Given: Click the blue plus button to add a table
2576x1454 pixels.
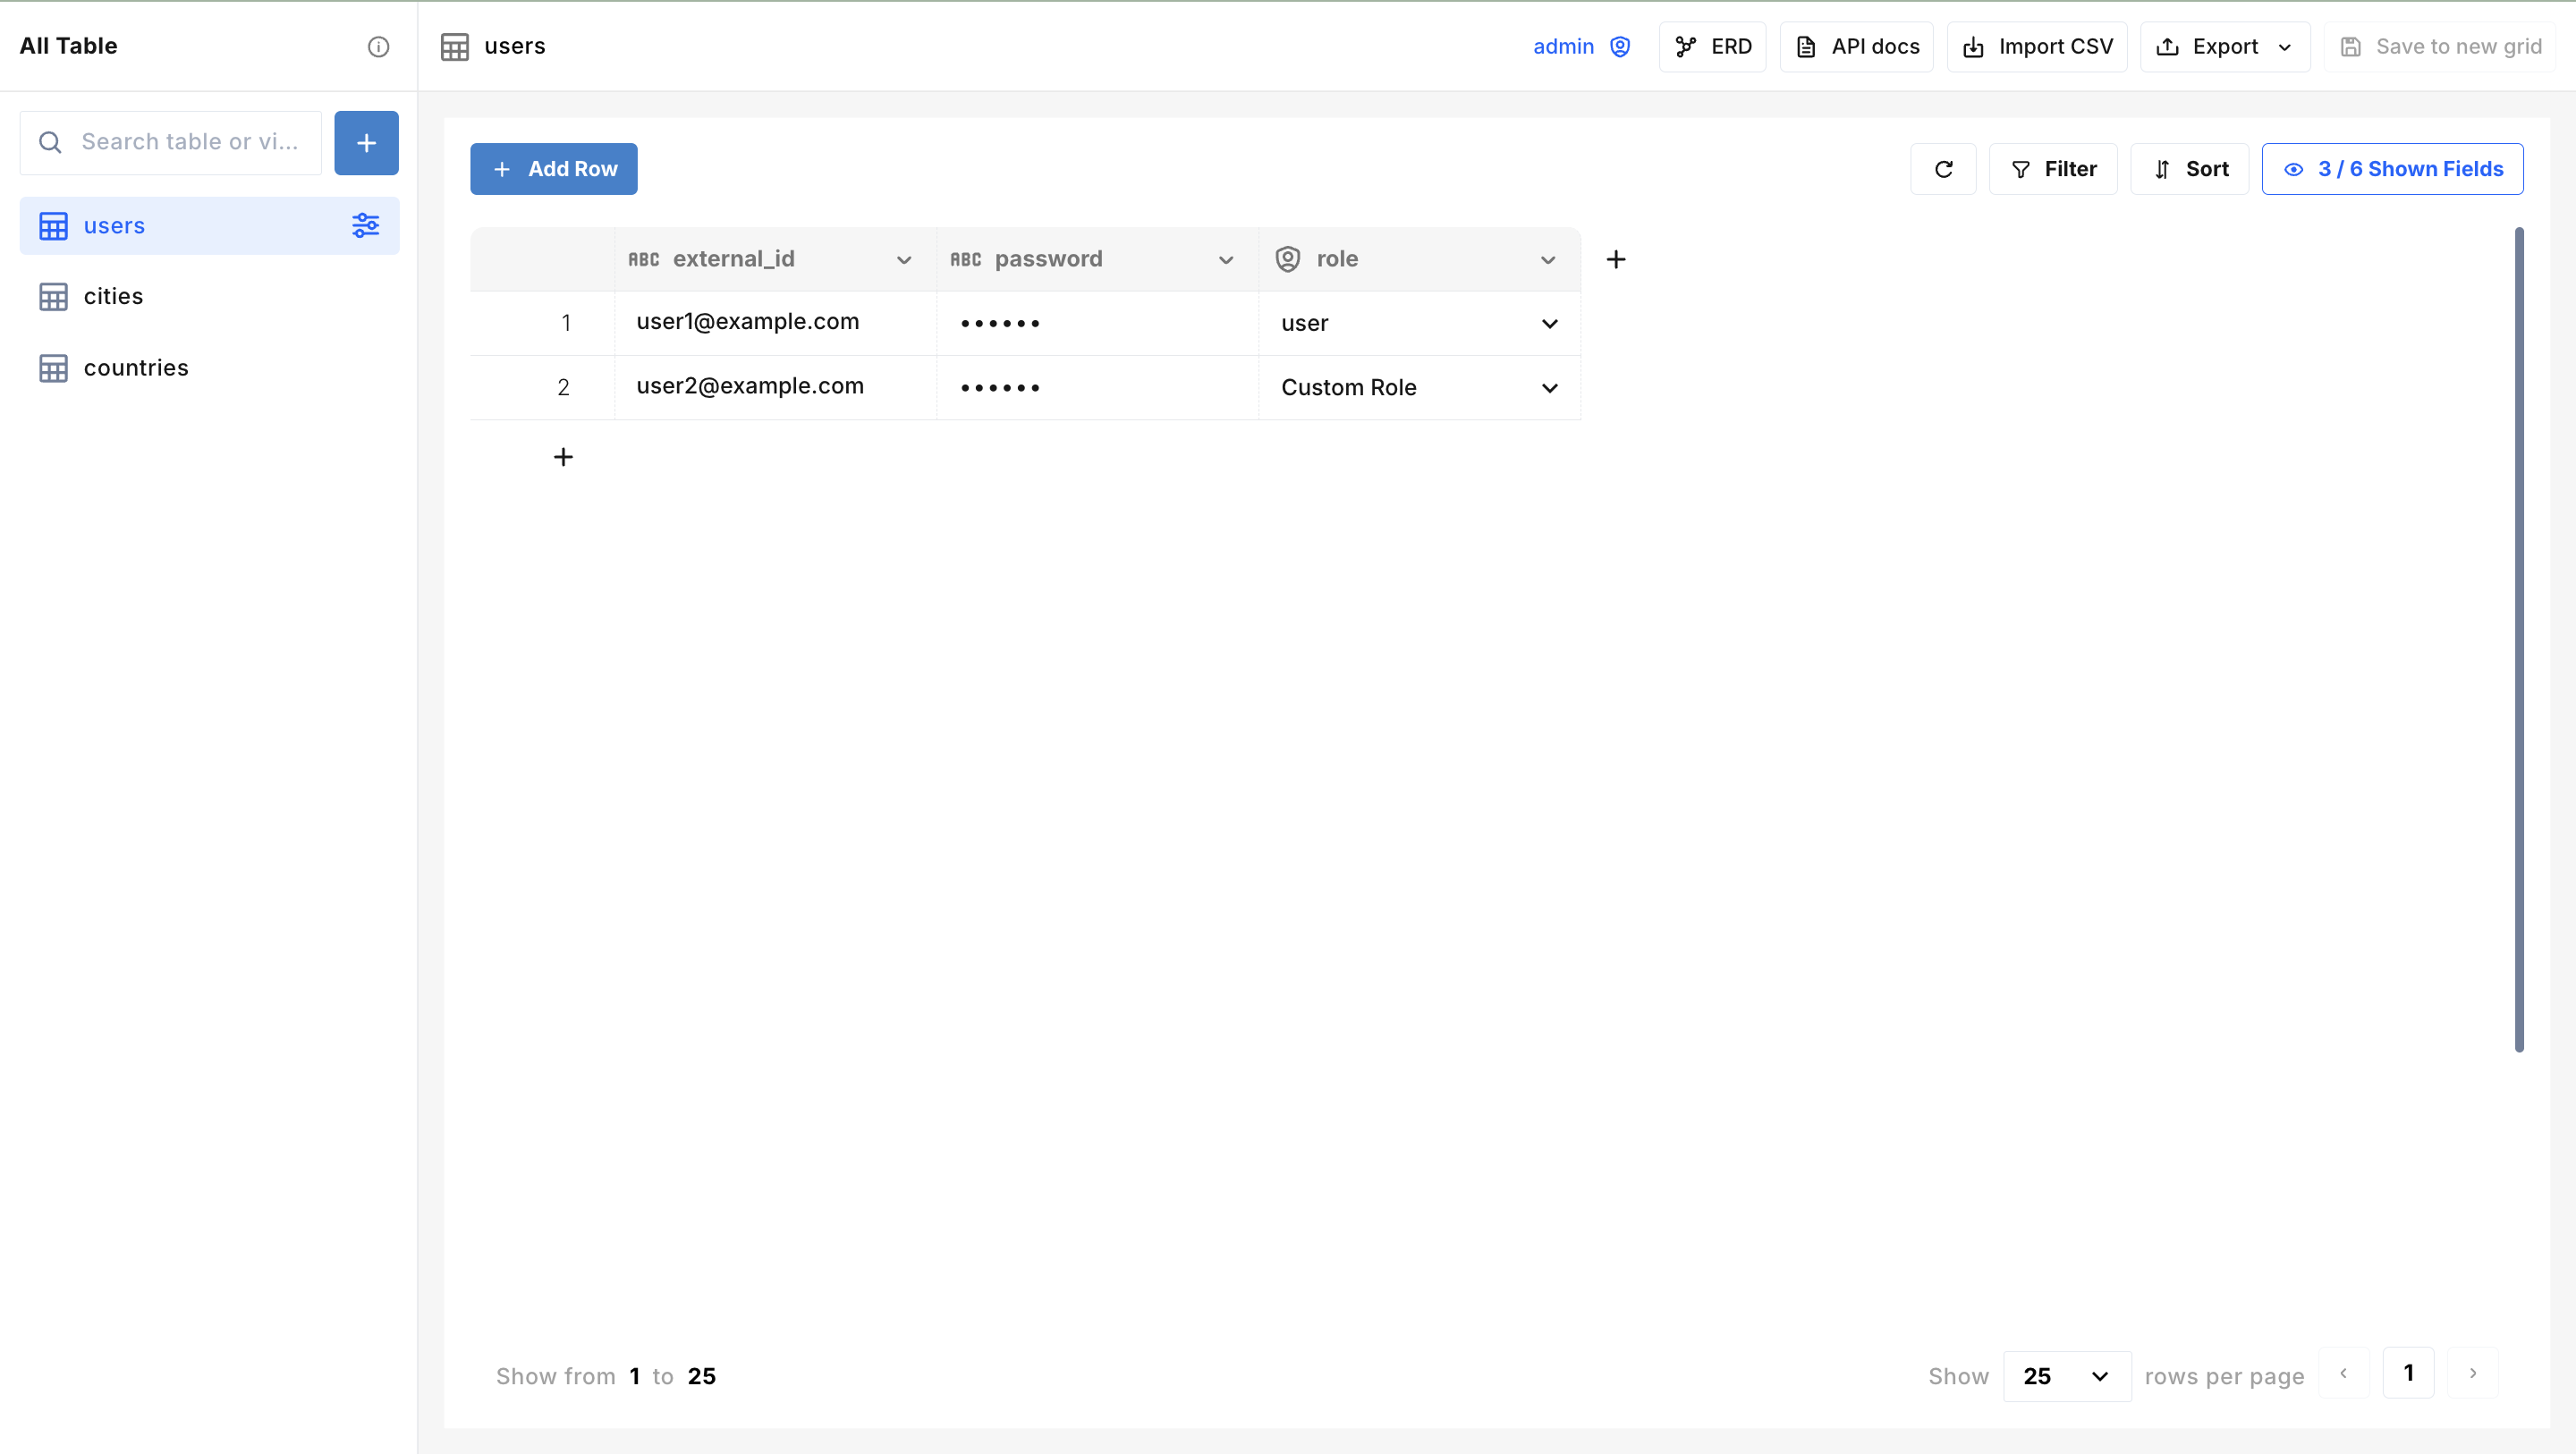Looking at the screenshot, I should 366,143.
